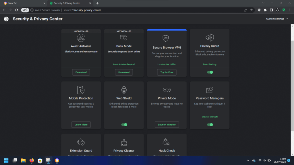Click Try for Free for VPN
Image resolution: width=294 pixels, height=165 pixels.
click(x=167, y=72)
